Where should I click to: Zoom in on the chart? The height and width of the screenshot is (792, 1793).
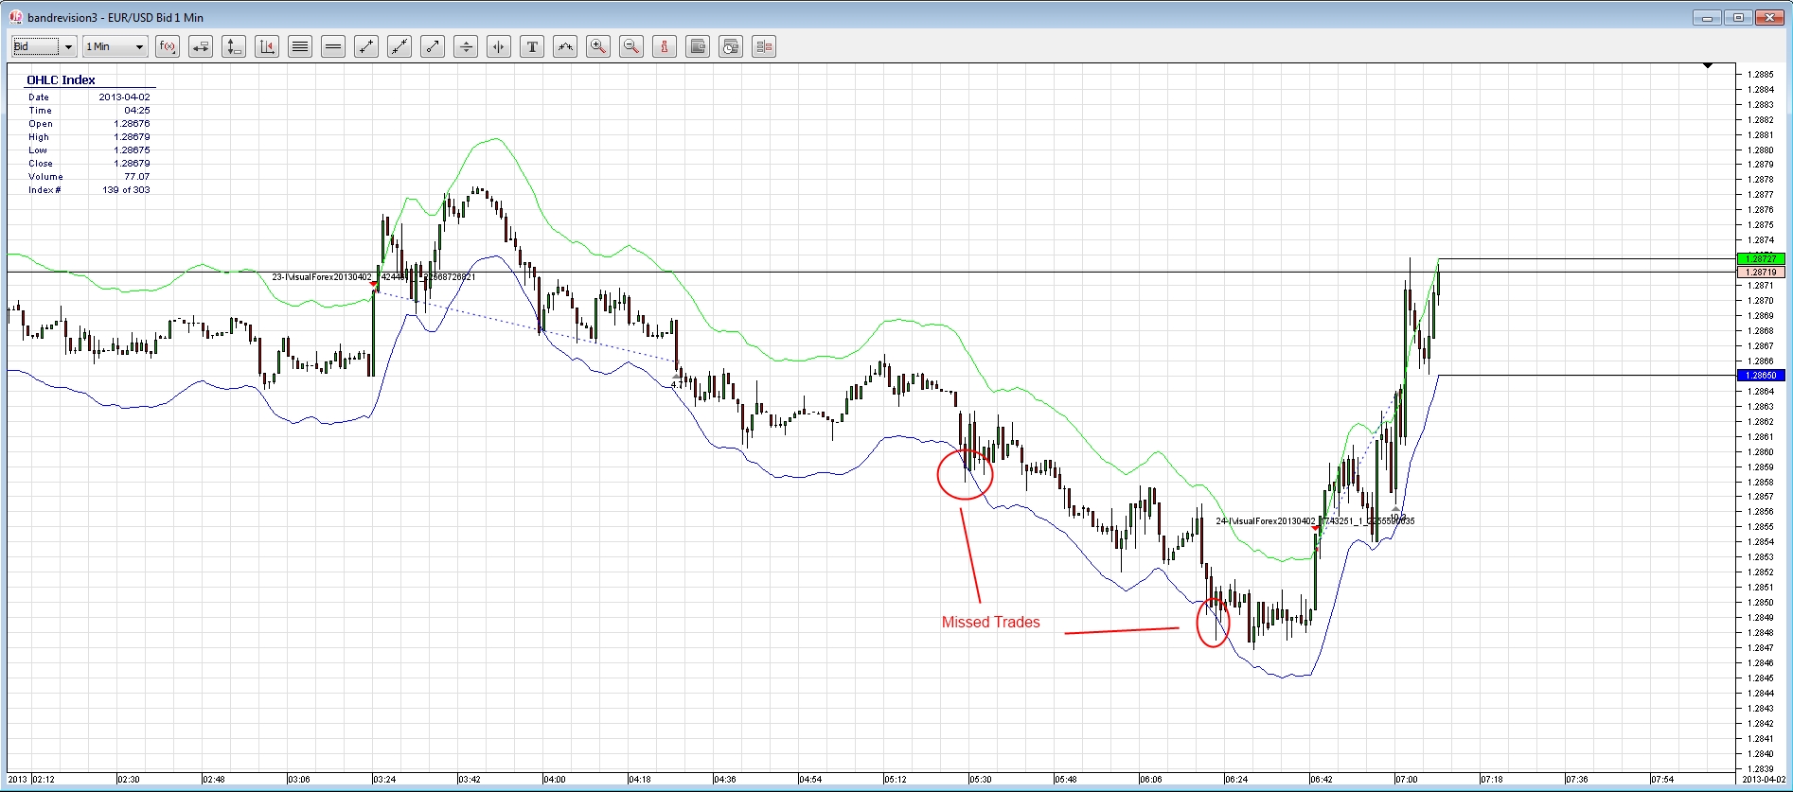tap(598, 46)
